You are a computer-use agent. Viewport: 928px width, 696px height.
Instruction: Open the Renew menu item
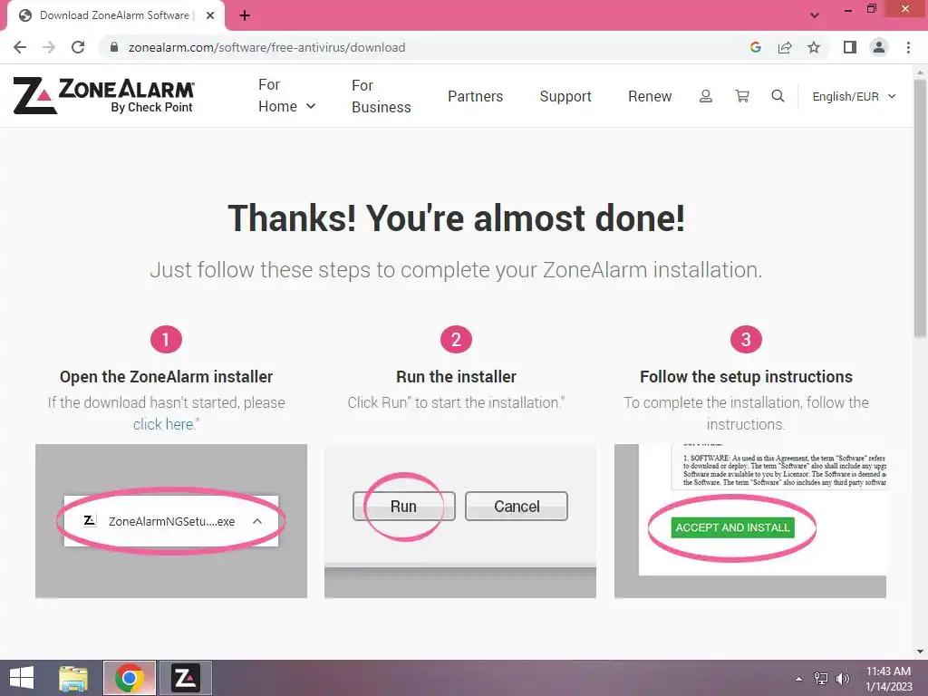[x=650, y=96]
